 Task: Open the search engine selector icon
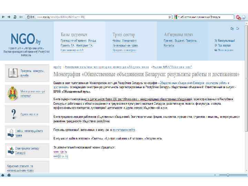tap(175, 17)
